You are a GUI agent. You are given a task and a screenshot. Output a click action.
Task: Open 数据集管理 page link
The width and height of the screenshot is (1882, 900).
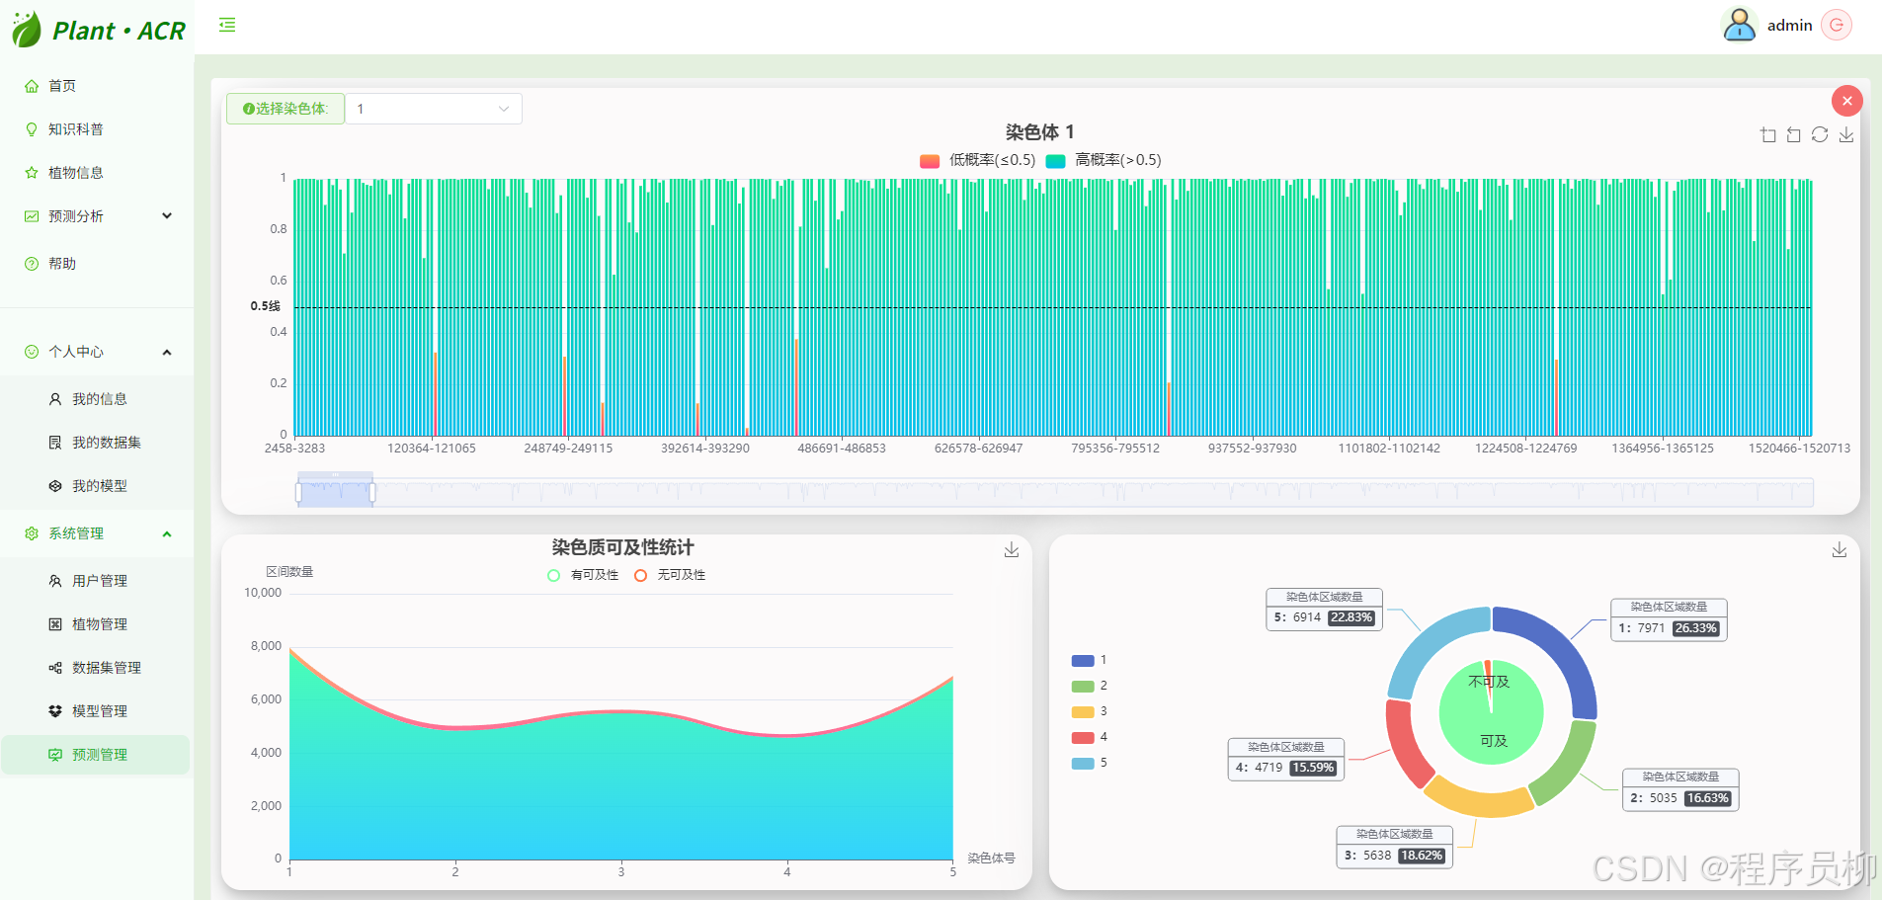(97, 668)
